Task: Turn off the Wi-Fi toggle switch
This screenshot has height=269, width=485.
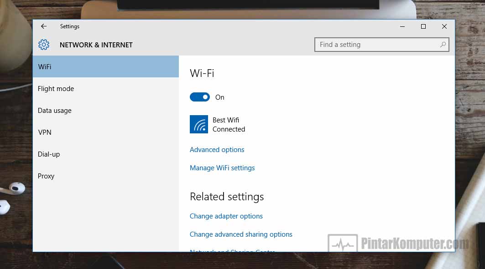Action: click(200, 97)
